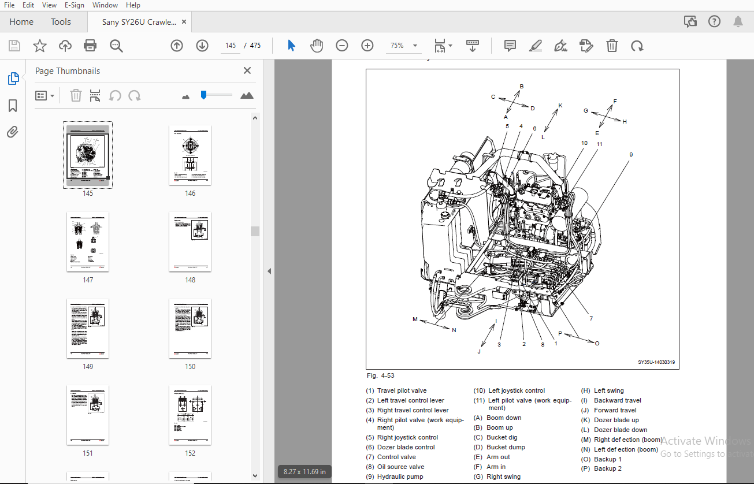Open the View menu
The height and width of the screenshot is (484, 754).
point(49,5)
